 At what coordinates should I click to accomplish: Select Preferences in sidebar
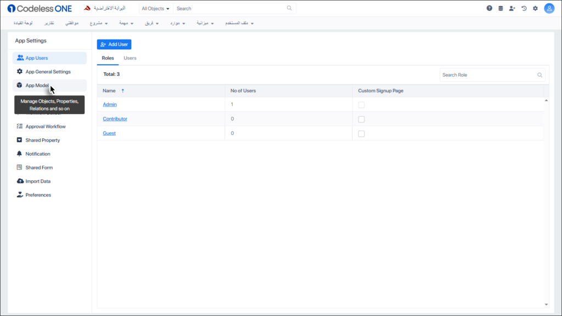49,195
